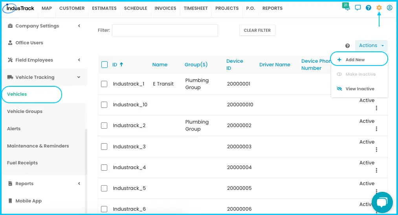Sort by Name column header
Screen dimensions: 398x215
pyautogui.click(x=160, y=65)
